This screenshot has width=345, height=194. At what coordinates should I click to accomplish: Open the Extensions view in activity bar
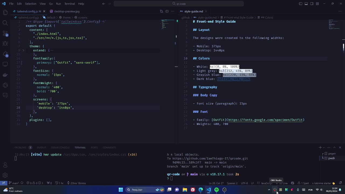[x=5, y=54]
